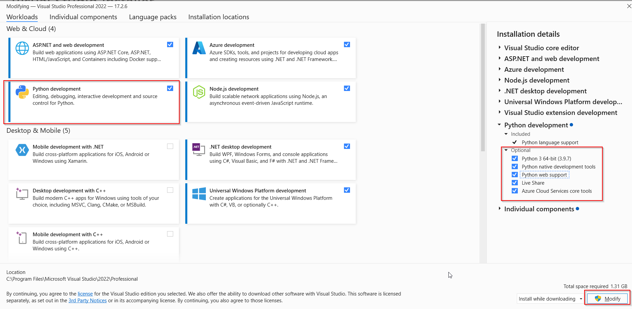Image resolution: width=632 pixels, height=309 pixels.
Task: Expand Visual Studio extension development details
Action: 500,112
